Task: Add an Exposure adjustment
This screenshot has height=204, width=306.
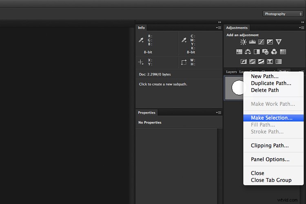Action: pos(270,42)
